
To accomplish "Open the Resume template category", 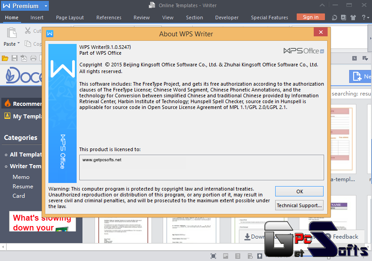I will [23, 187].
